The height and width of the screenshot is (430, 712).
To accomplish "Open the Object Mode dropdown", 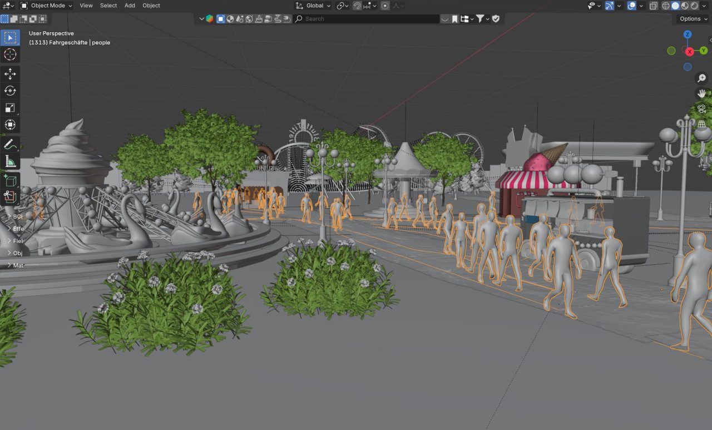I will 47,6.
